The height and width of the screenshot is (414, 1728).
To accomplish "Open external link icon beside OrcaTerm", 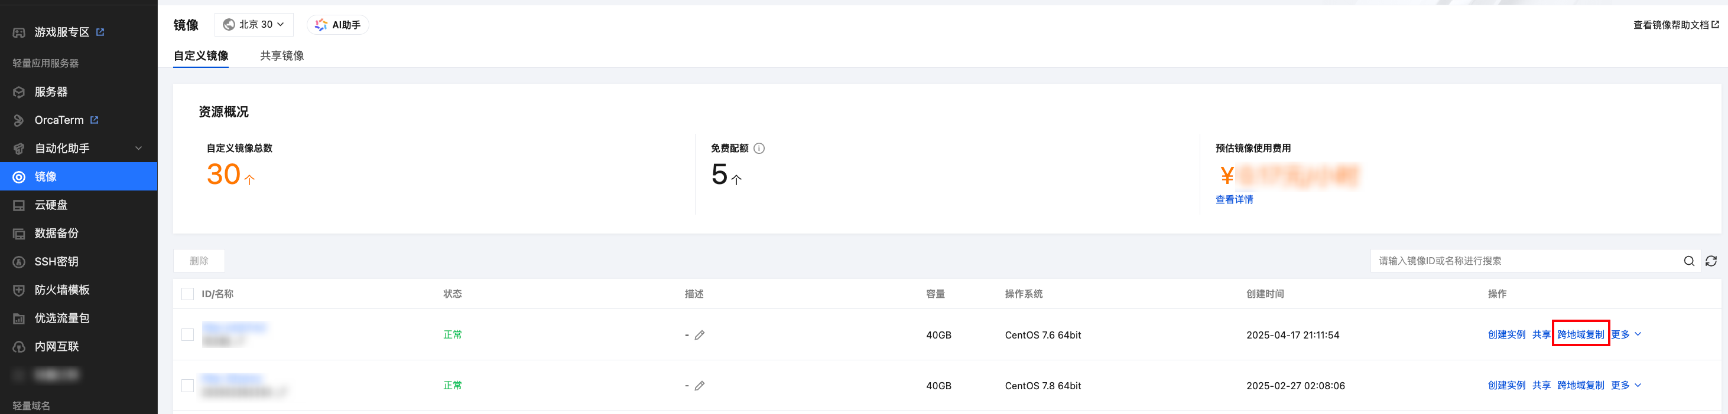I will point(94,120).
